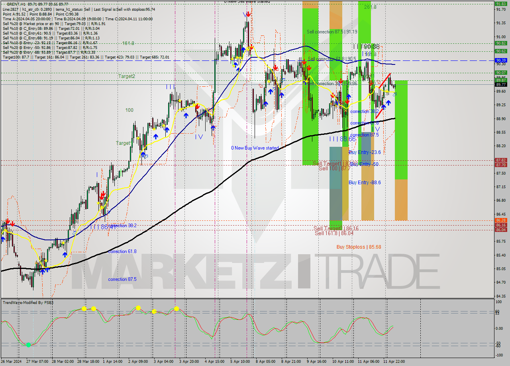510x366 pixels.
Task: Click the orange 86.28 price tag
Action: 501,220
